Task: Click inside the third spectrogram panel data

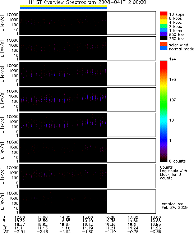Action: point(63,74)
